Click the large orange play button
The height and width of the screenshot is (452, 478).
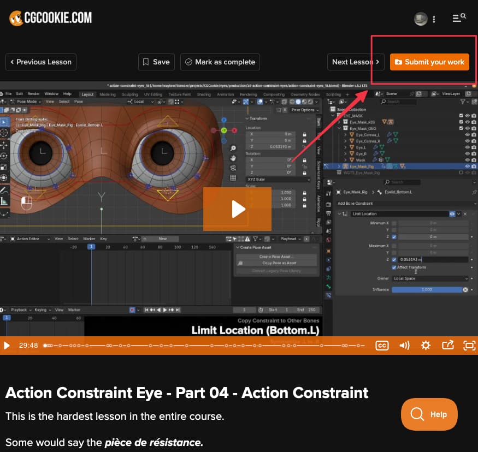coord(237,209)
